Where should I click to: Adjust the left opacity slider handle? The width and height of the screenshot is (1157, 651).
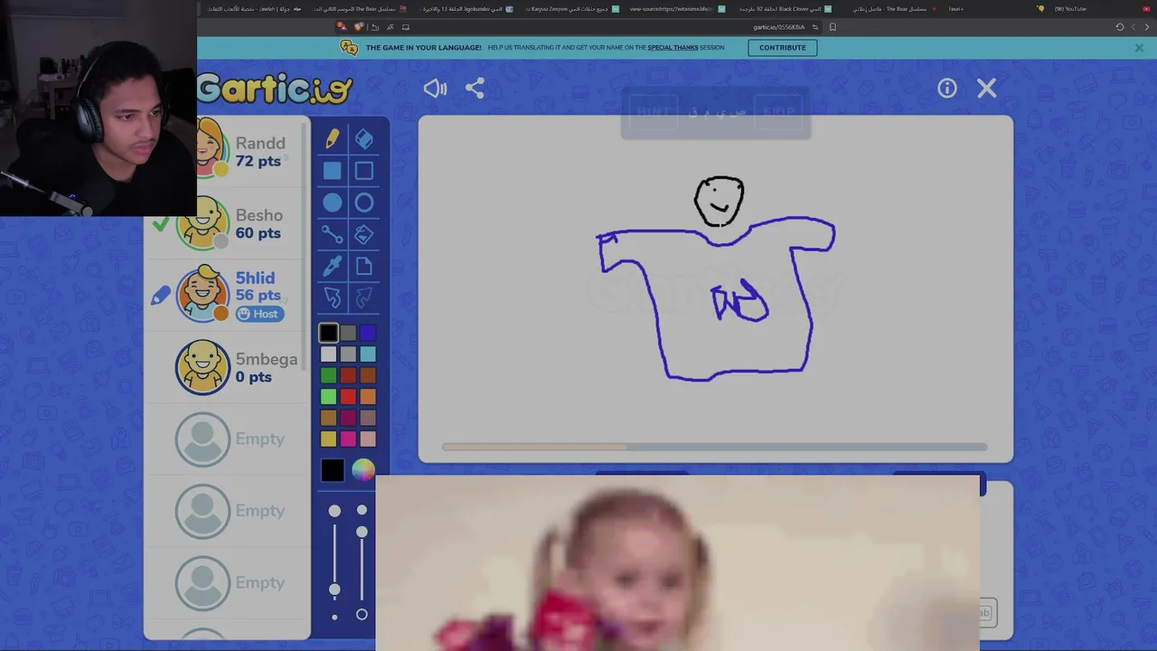click(x=334, y=589)
